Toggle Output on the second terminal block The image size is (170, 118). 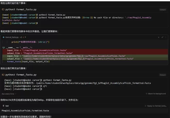pyautogui.click(x=163, y=75)
